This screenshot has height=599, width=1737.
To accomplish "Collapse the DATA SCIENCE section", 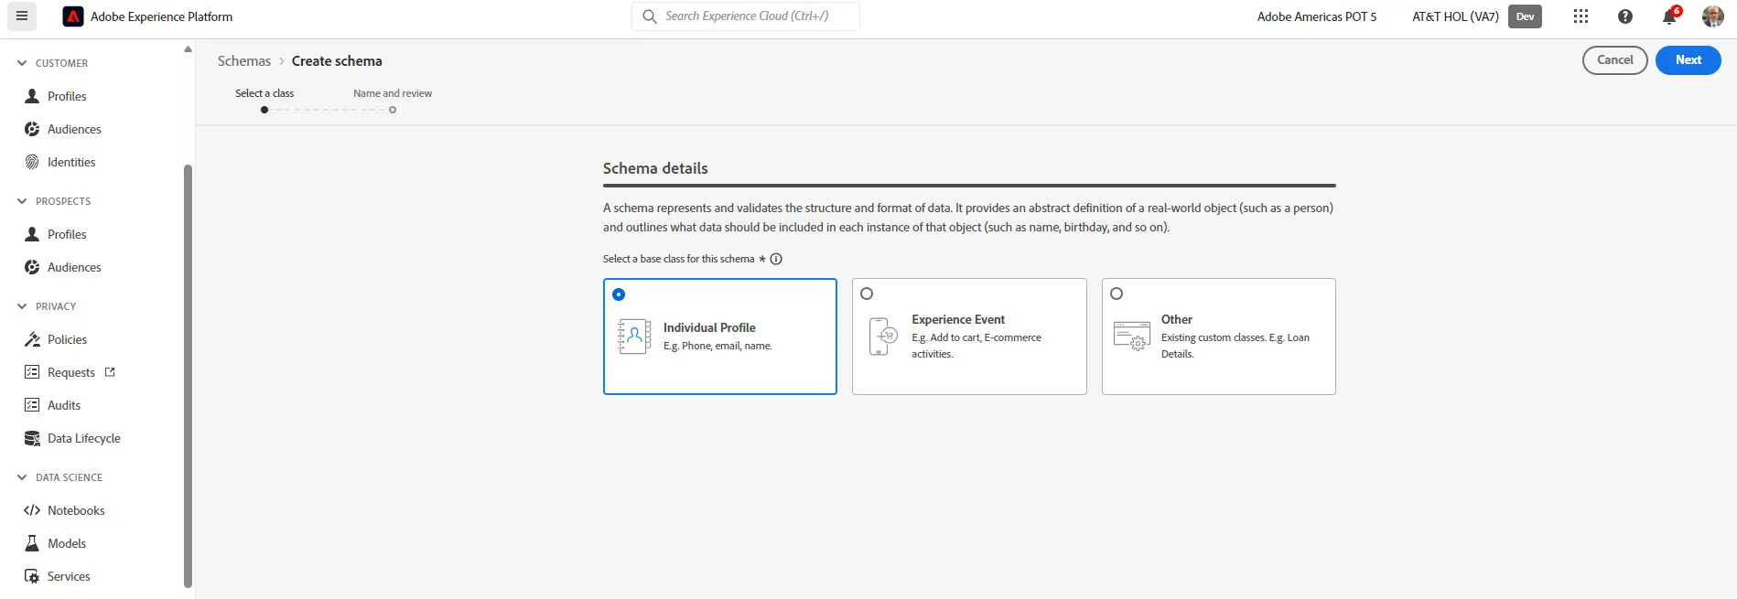I will click(22, 477).
